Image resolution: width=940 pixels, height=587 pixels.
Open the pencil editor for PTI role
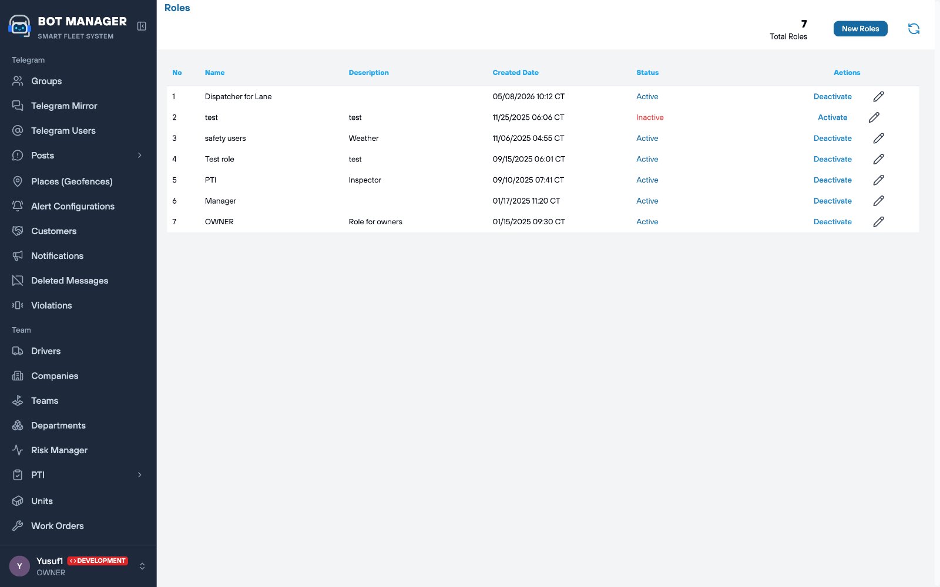[878, 180]
